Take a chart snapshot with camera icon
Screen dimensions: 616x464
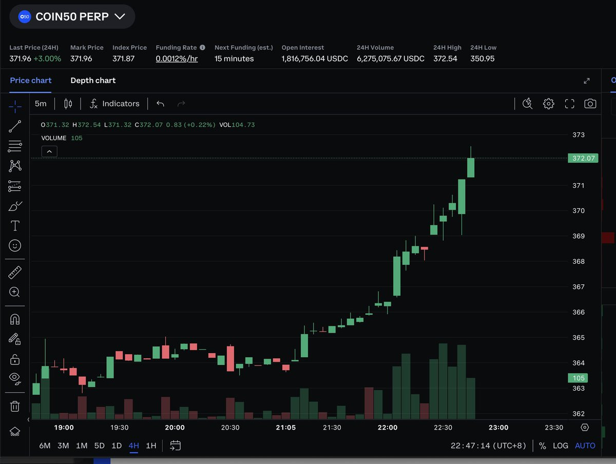[590, 104]
